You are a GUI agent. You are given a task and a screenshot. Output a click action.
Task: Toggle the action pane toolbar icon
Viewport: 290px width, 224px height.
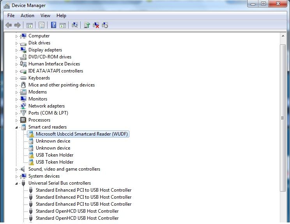coord(63,25)
